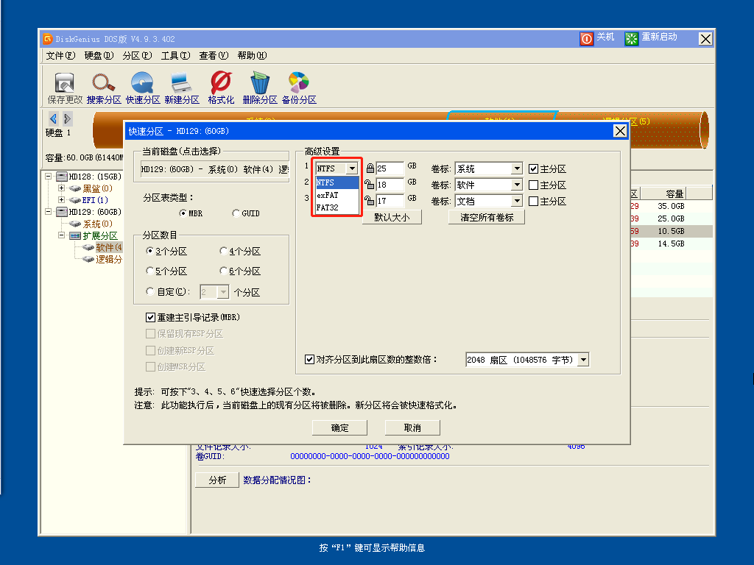The height and width of the screenshot is (565, 754).
Task: Click the 确定 button
Action: (339, 427)
